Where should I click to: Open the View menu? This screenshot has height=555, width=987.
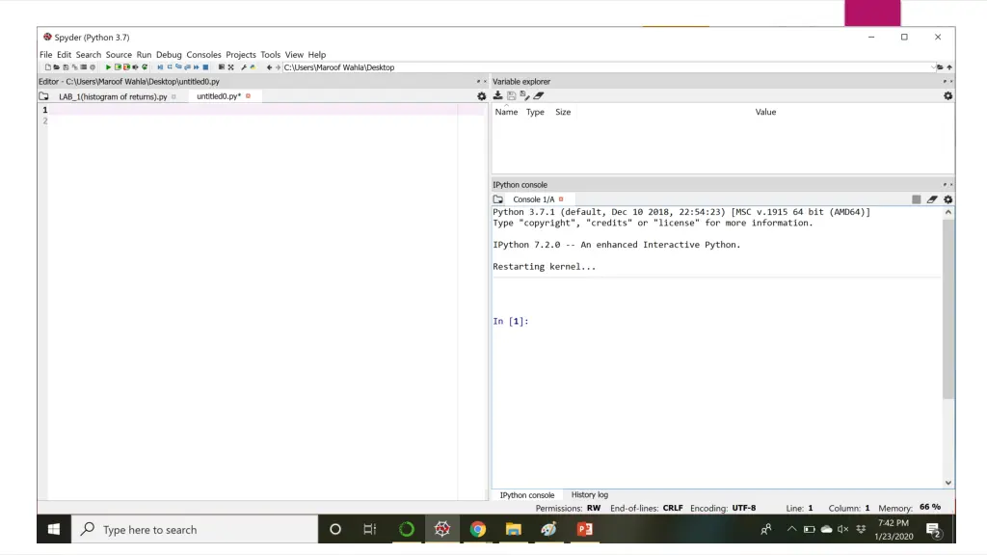click(x=294, y=55)
